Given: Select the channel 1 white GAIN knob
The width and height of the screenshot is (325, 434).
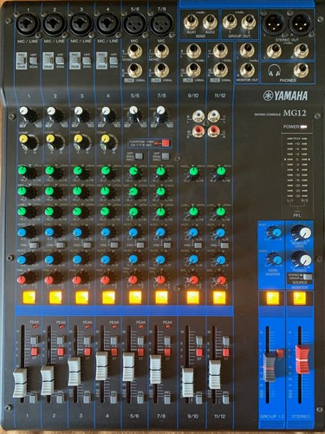Looking at the screenshot, I should point(26,113).
